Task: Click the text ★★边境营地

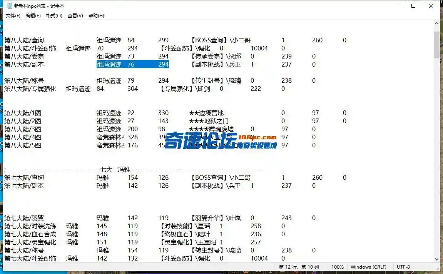Action: (206, 113)
